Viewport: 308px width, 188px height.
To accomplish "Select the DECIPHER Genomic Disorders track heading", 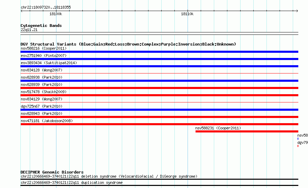I will pos(52,172).
